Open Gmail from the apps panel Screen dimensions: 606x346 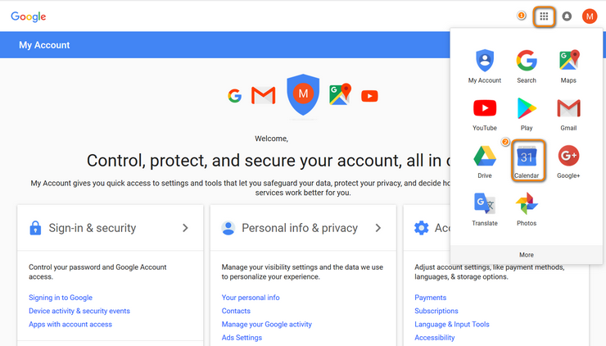click(x=568, y=114)
